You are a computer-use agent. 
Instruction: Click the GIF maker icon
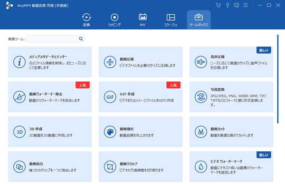click(x=110, y=97)
